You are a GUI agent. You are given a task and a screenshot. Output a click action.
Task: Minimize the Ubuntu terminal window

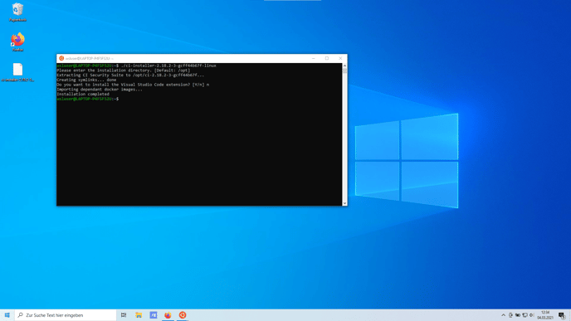click(314, 58)
